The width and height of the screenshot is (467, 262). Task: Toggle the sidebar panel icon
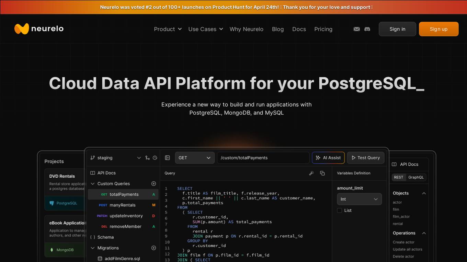[168, 158]
